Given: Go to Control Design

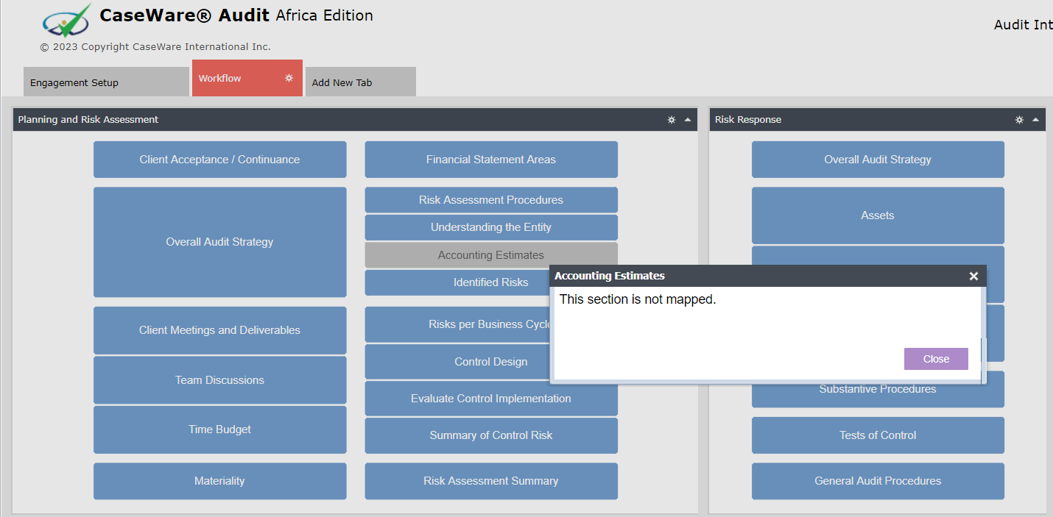Looking at the screenshot, I should 457,362.
